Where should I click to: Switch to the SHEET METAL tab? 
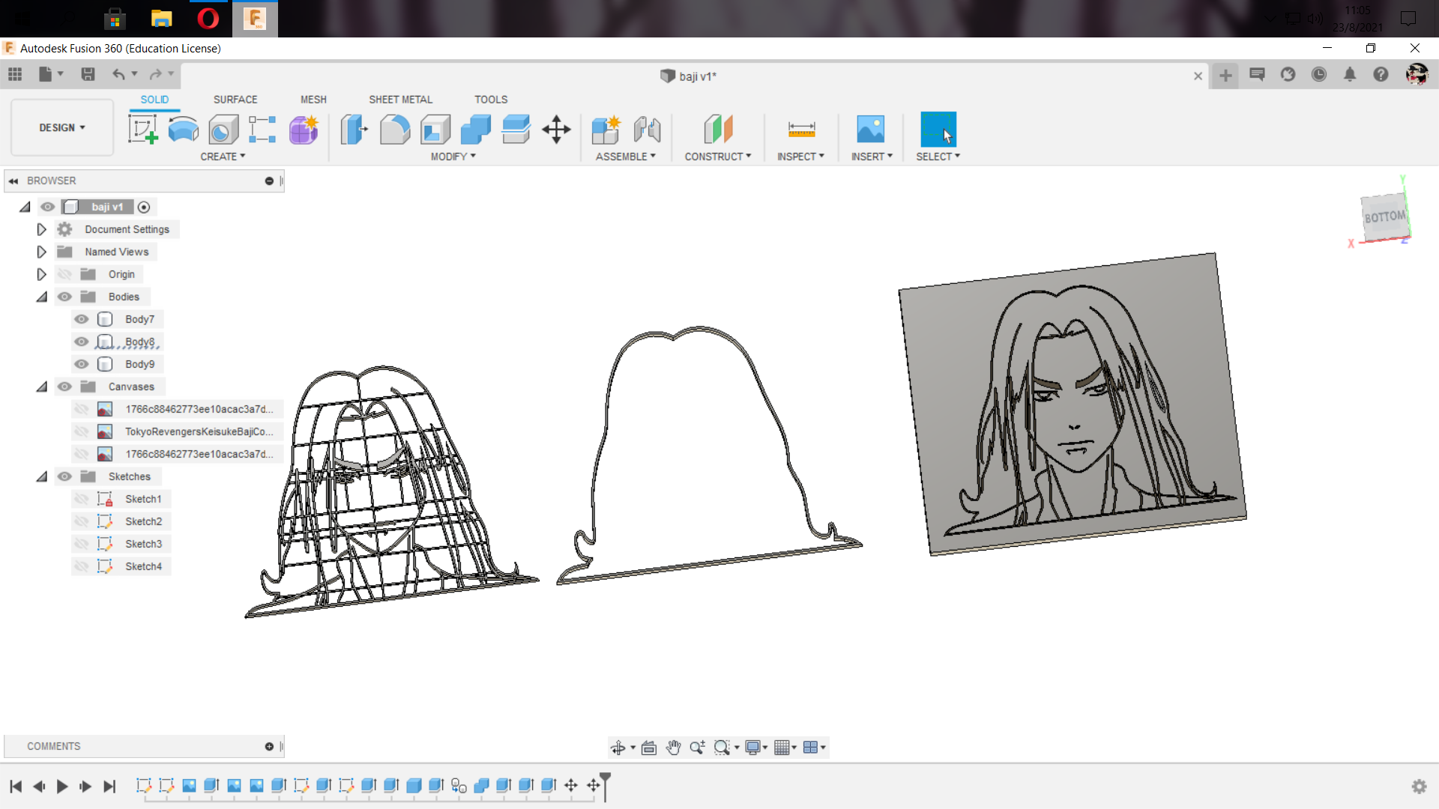pyautogui.click(x=400, y=100)
